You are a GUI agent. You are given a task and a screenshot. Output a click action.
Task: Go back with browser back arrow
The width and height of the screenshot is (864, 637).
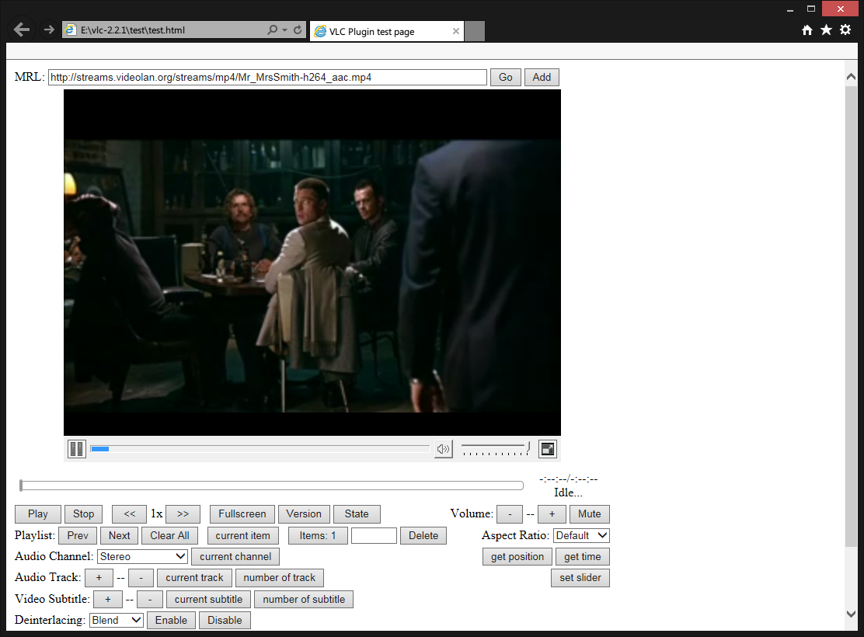click(x=22, y=30)
